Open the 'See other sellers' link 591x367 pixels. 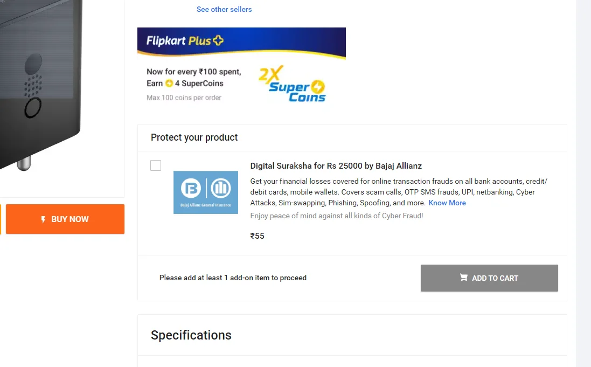click(224, 9)
